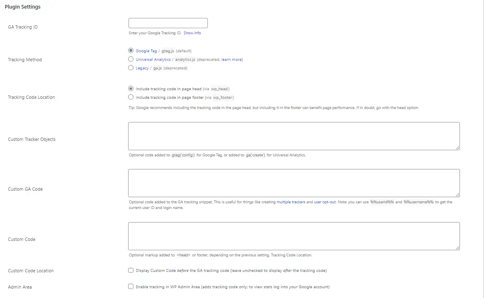Select the Google Tag gtag.js tracking method
The height and width of the screenshot is (298, 484).
tap(131, 50)
